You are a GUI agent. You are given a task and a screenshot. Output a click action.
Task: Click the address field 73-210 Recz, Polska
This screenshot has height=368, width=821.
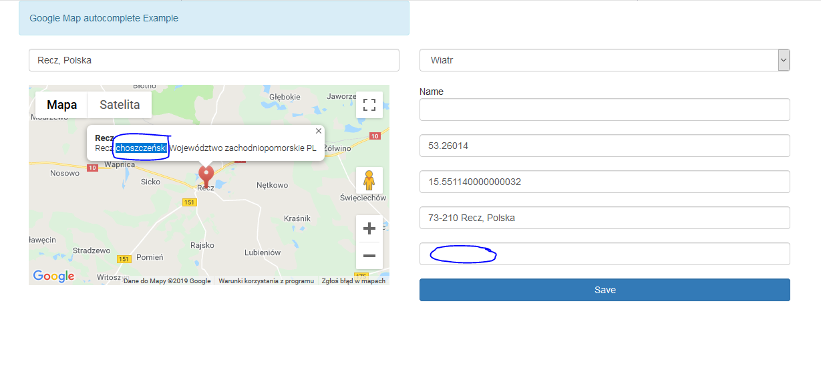point(605,218)
